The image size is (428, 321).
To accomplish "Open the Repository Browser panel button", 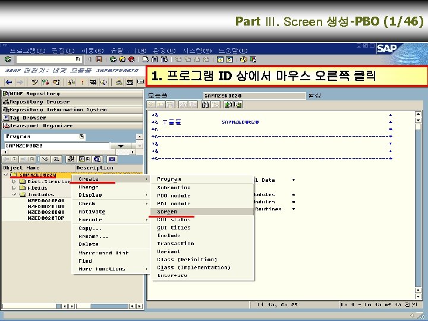I will (x=73, y=102).
